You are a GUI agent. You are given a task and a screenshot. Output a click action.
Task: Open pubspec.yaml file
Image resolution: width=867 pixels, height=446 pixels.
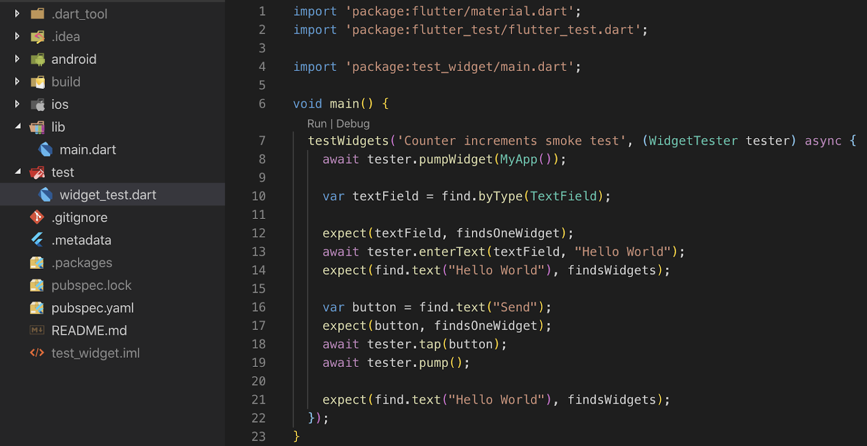92,308
